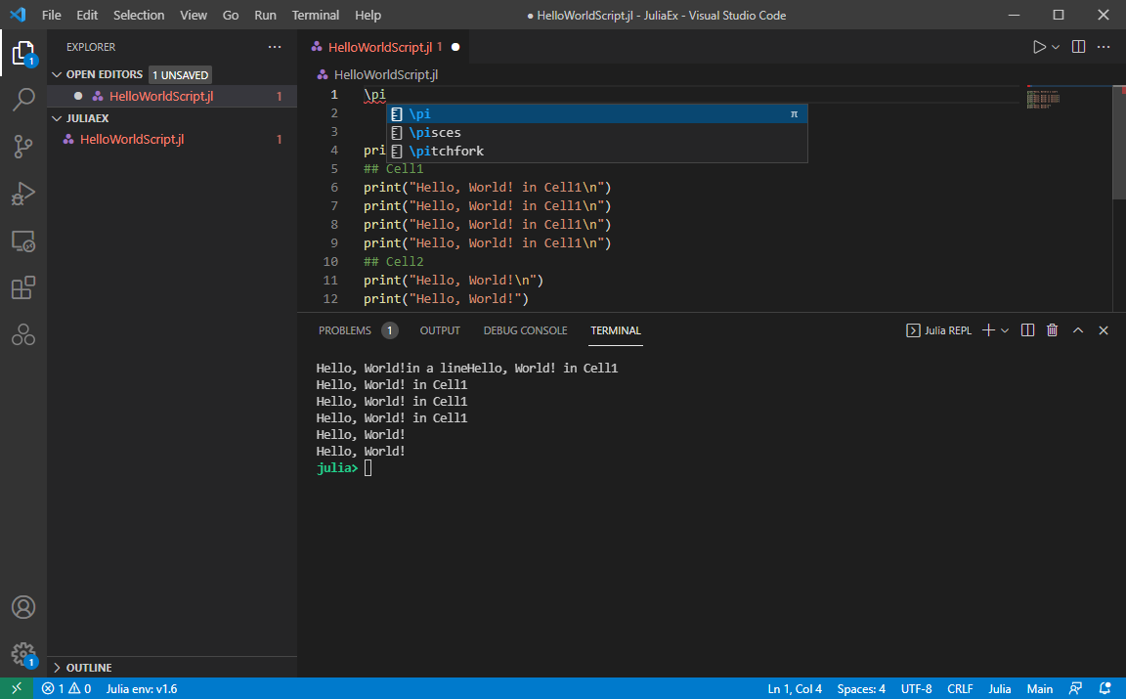Click the VS Code logo icon
Viewport: 1126px width, 699px height.
click(x=18, y=15)
